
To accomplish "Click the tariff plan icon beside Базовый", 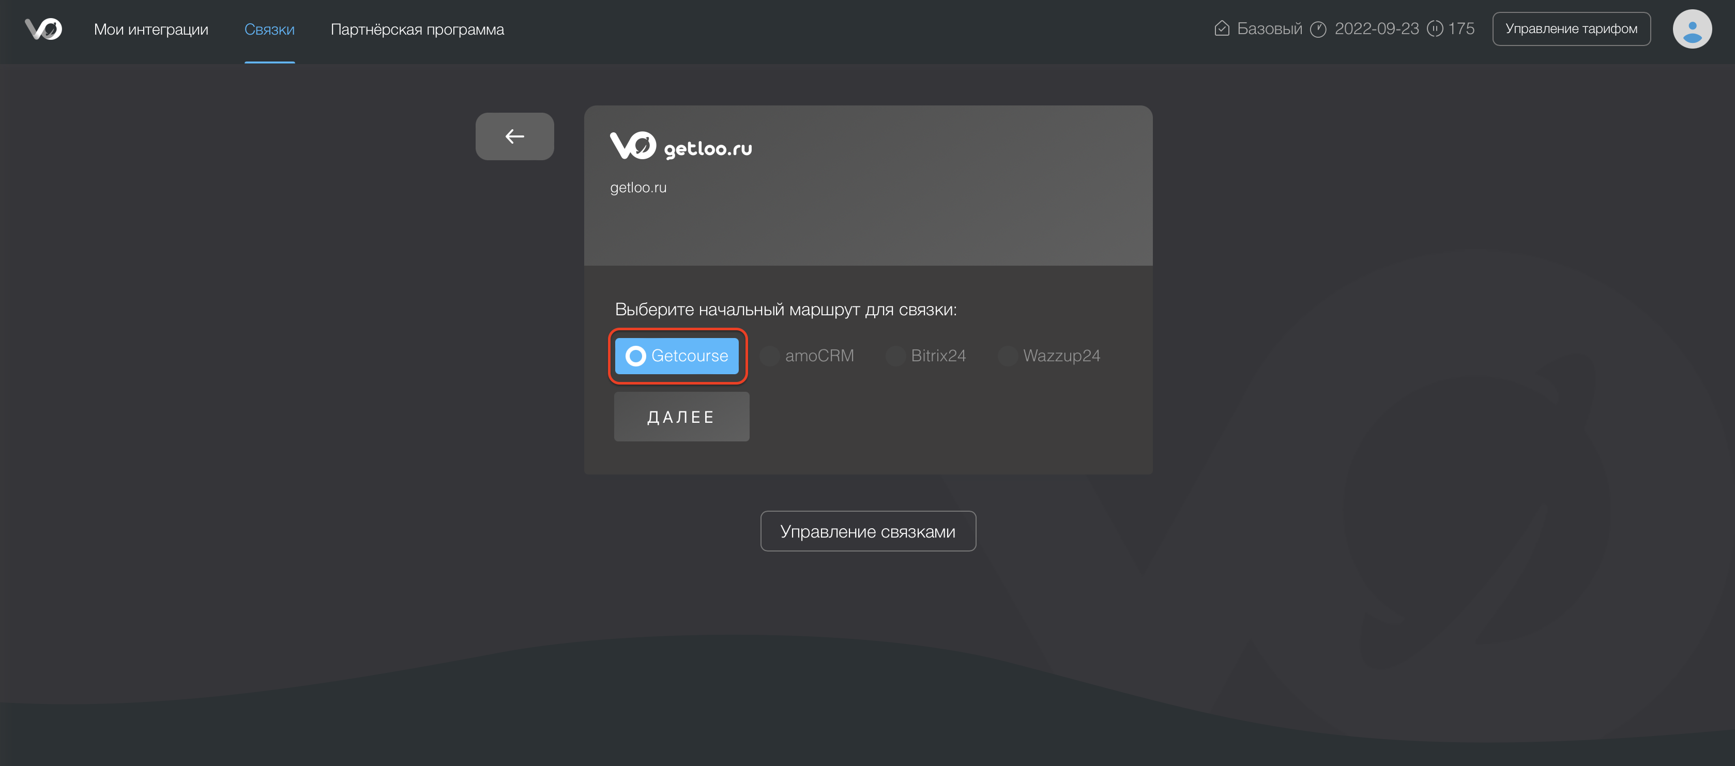I will [x=1221, y=29].
